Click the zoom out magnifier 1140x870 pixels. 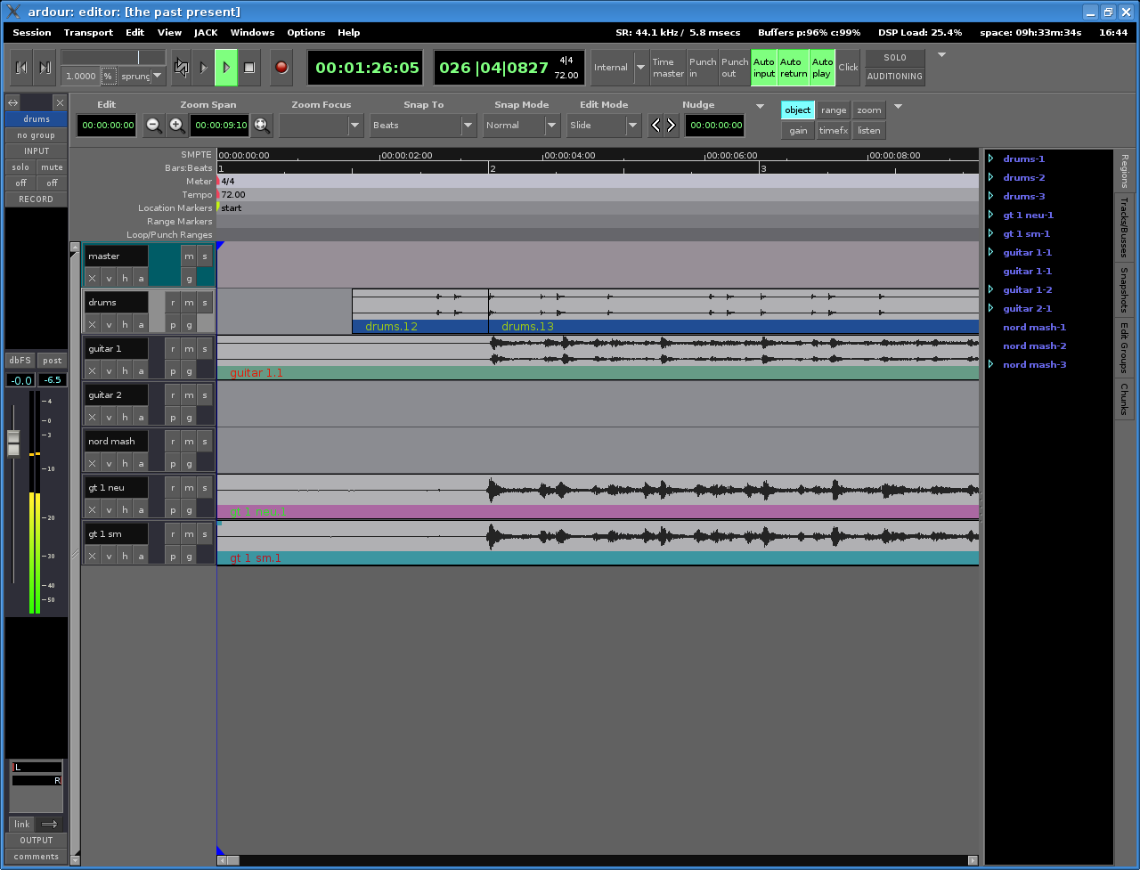[154, 126]
